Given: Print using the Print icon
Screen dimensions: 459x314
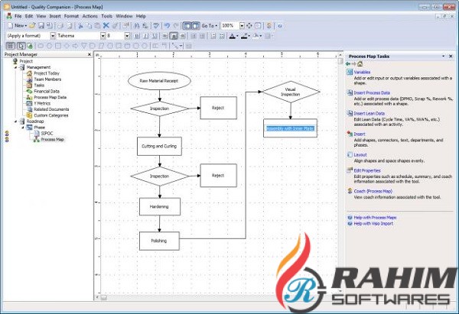Looking at the screenshot, I should click(60, 26).
